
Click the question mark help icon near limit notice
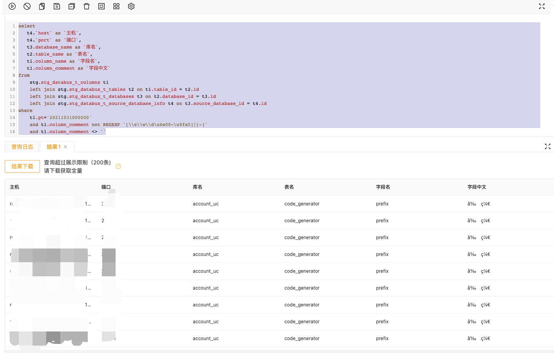tap(118, 166)
